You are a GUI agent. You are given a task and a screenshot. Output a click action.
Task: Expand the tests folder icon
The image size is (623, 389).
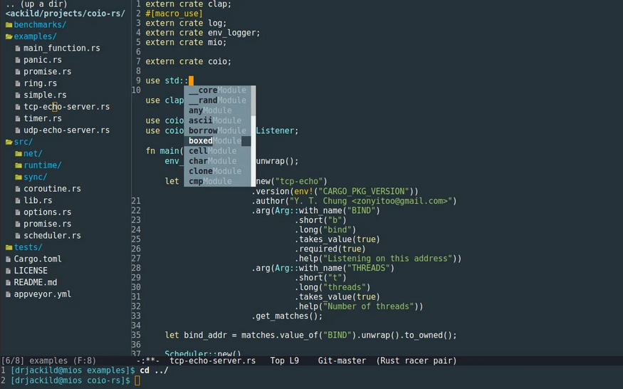[x=9, y=247]
